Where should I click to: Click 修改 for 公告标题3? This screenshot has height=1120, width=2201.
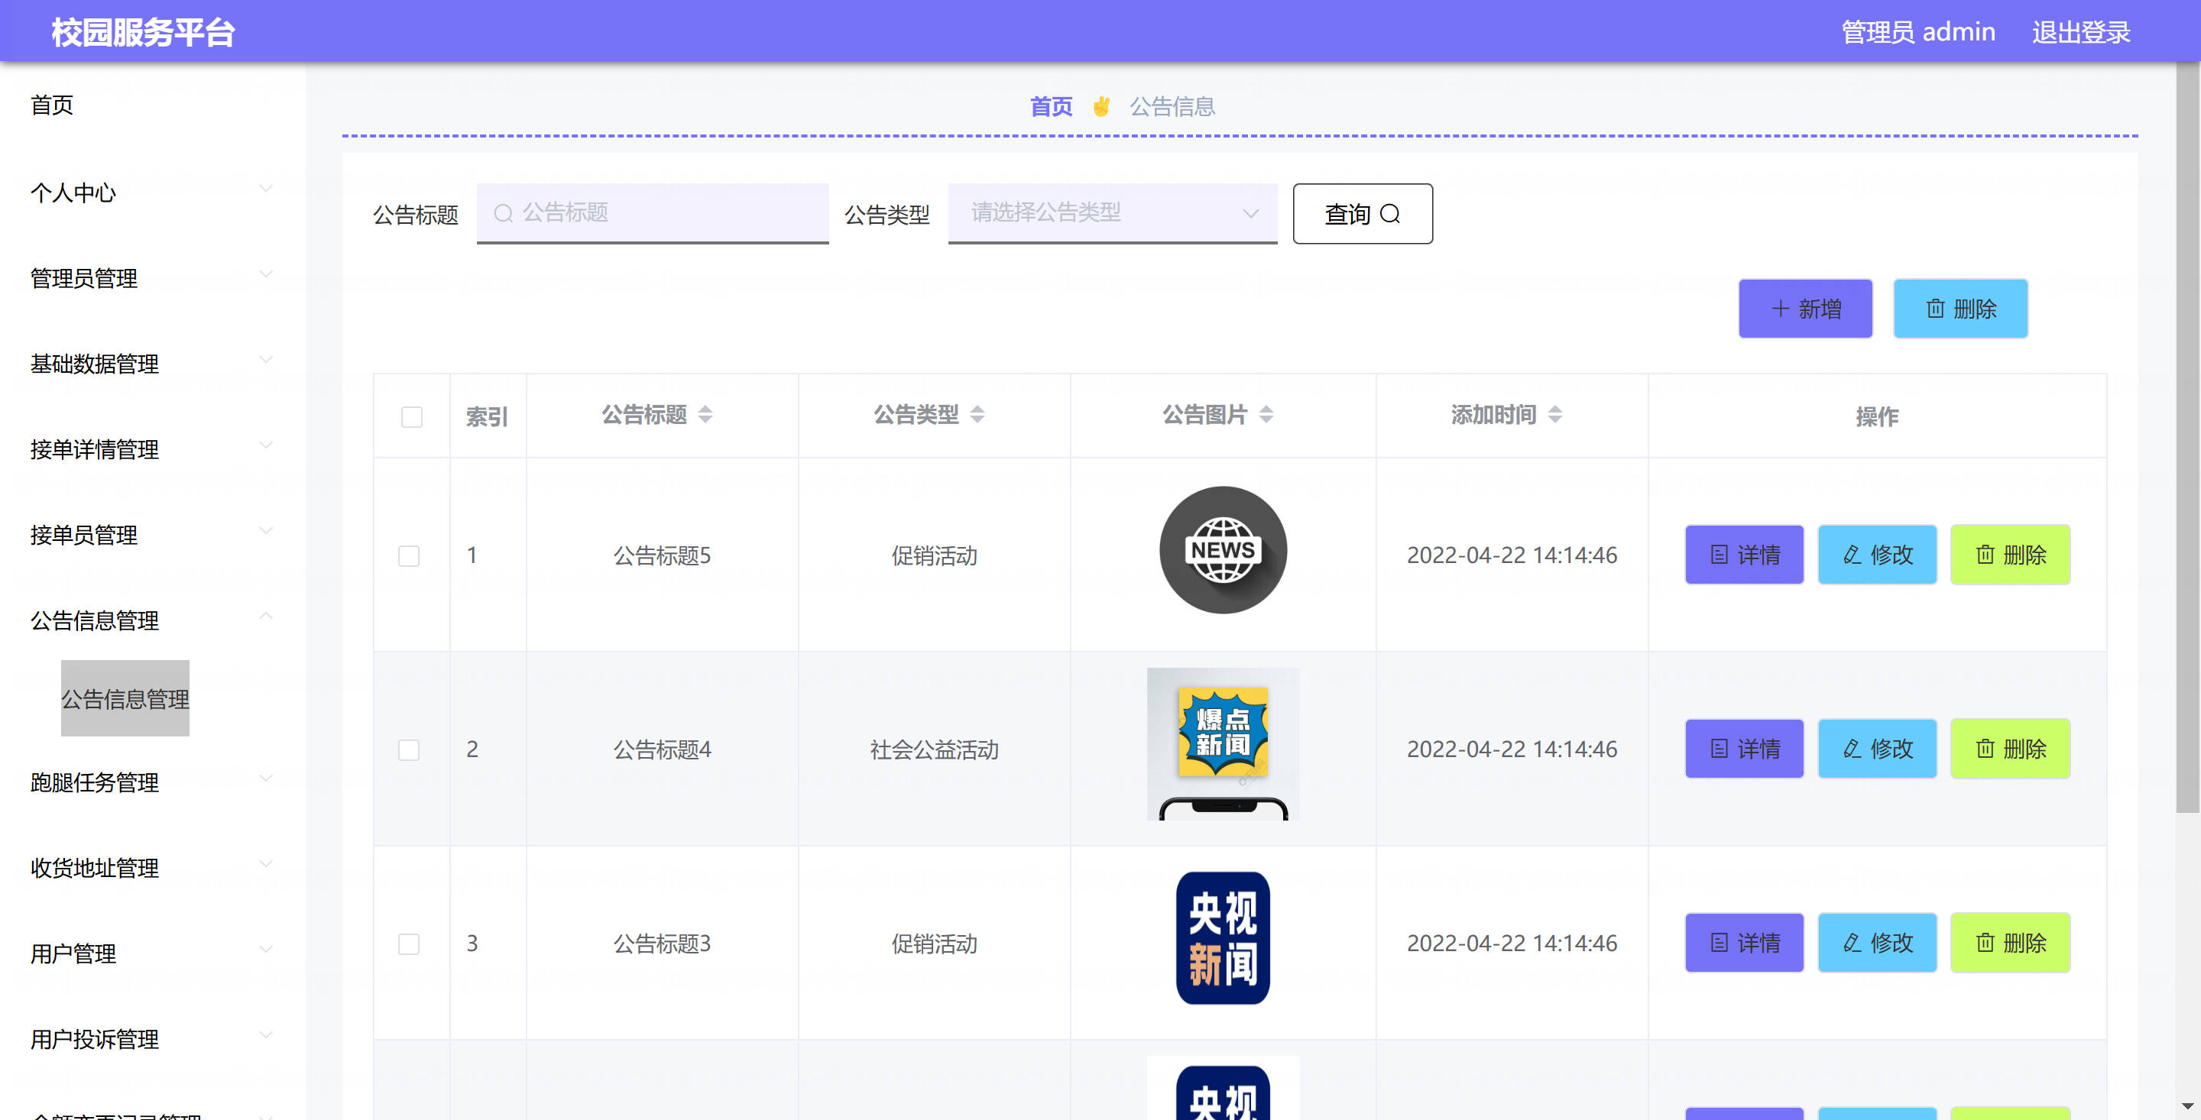pyautogui.click(x=1877, y=942)
